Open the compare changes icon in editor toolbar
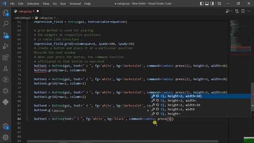 (x=237, y=11)
